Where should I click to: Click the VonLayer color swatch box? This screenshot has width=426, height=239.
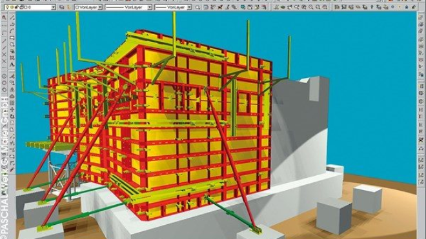77,7
